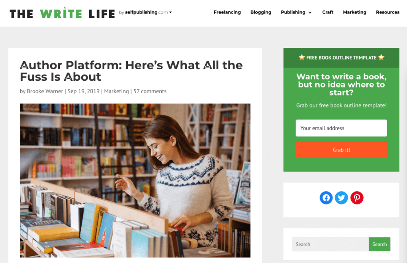Click the orange Grab it! button
This screenshot has width=407, height=263.
(341, 150)
